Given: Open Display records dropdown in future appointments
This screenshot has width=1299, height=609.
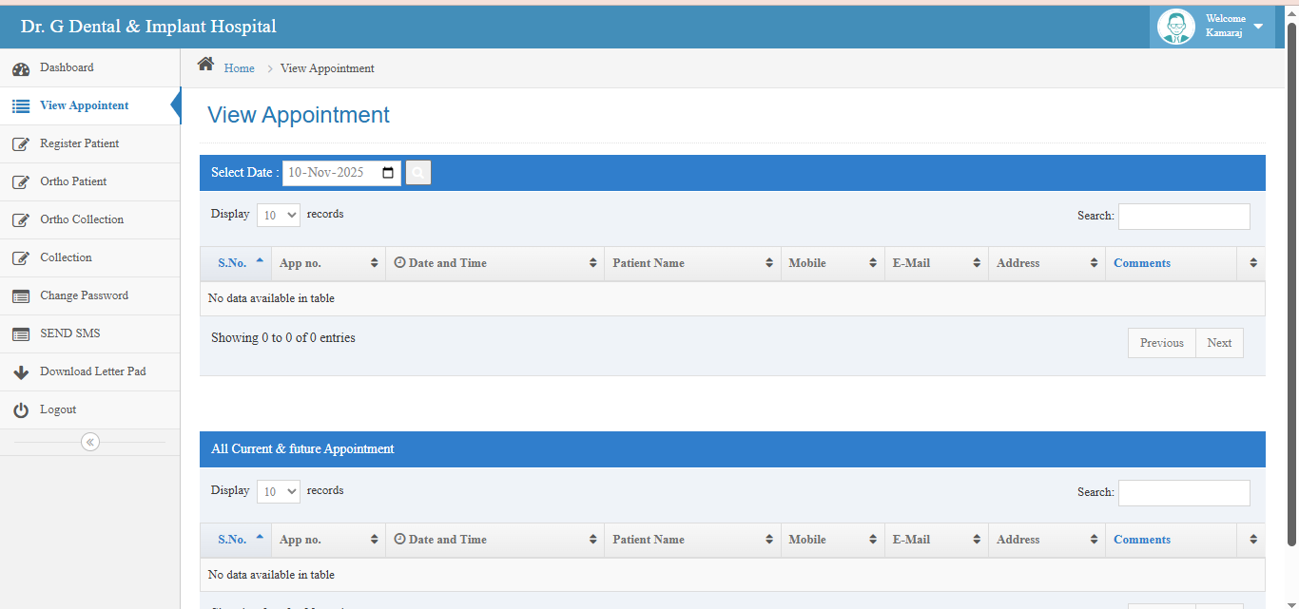Looking at the screenshot, I should click(278, 492).
